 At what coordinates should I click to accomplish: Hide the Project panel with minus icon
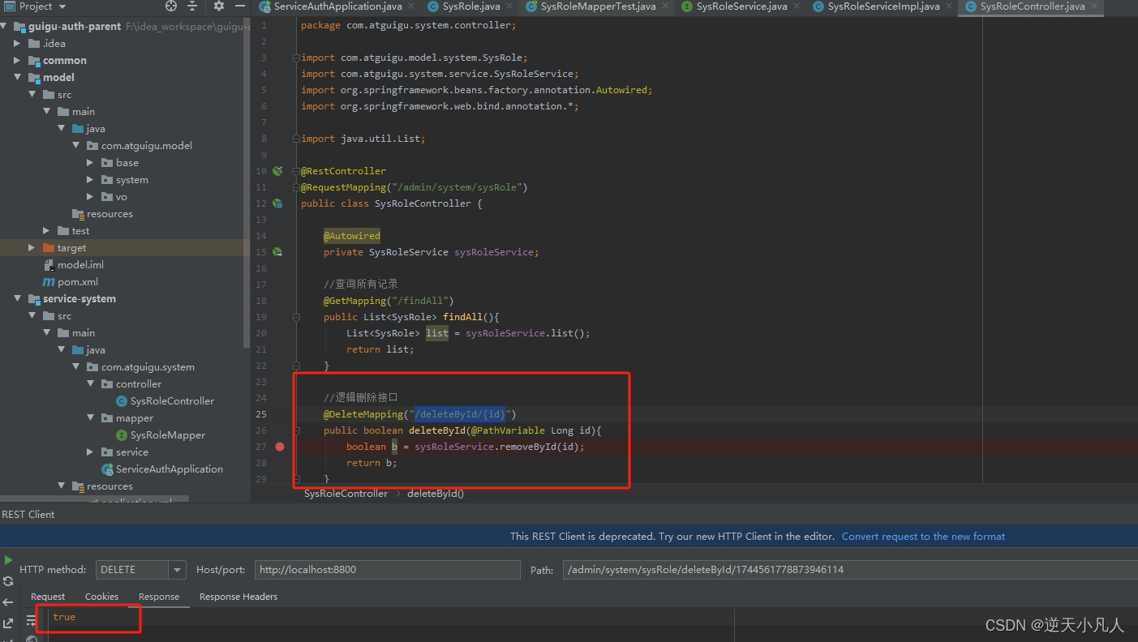(x=239, y=6)
